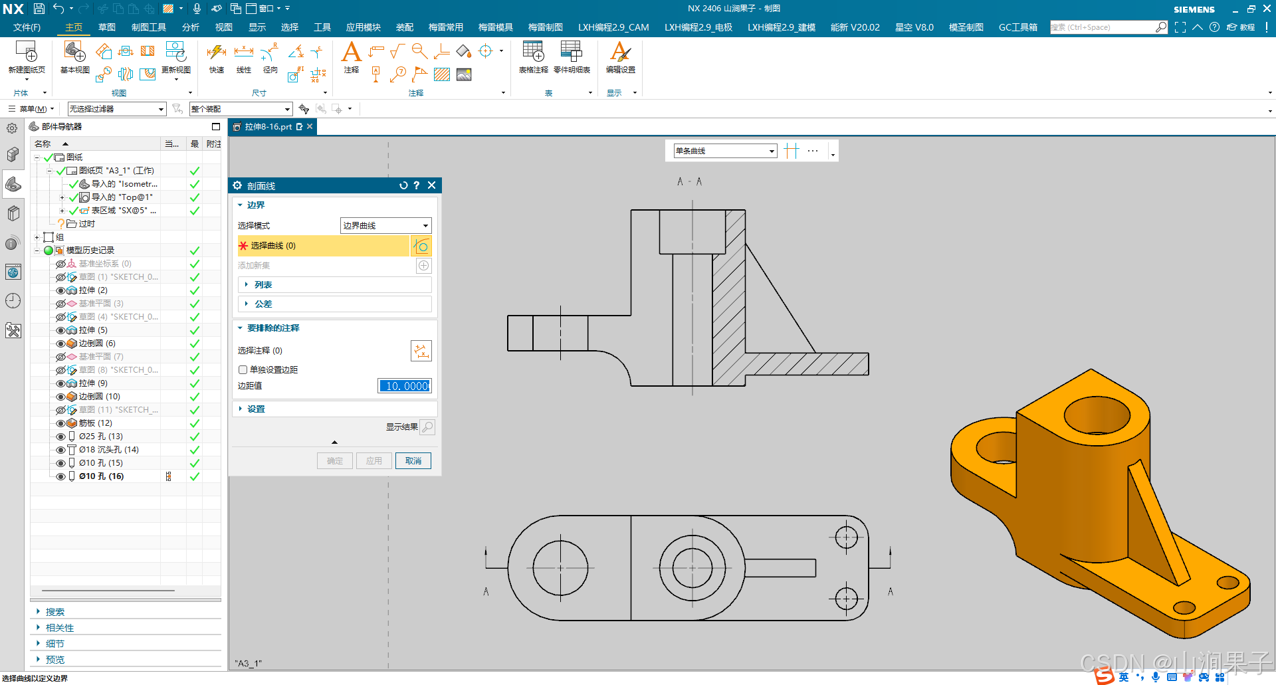Click the curve selection icon beside 选择曲线

[421, 246]
